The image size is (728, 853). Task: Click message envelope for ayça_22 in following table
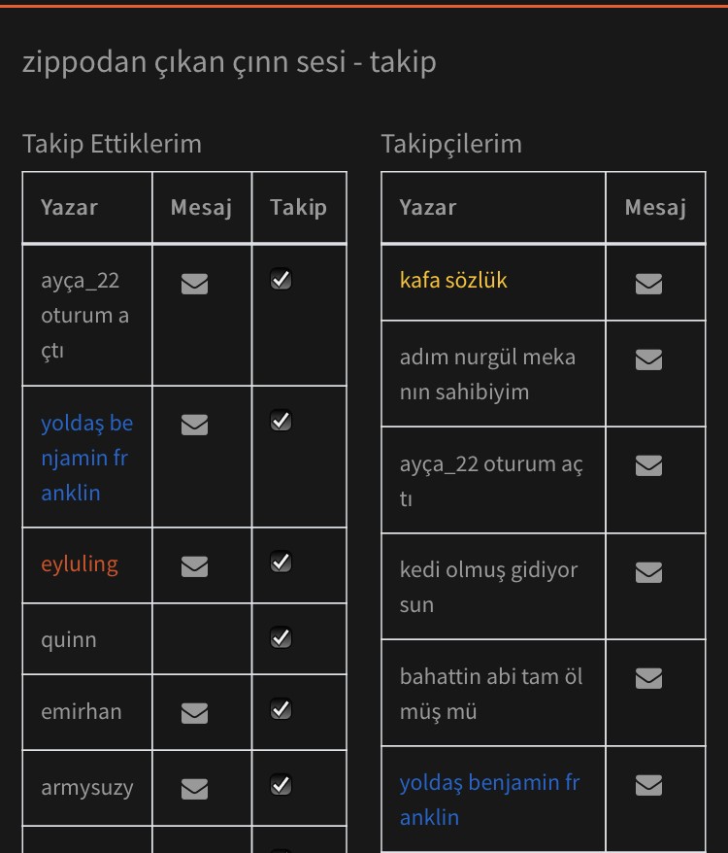(x=195, y=283)
